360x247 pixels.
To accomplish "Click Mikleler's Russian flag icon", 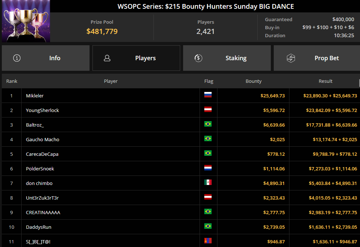I will 208,94.
